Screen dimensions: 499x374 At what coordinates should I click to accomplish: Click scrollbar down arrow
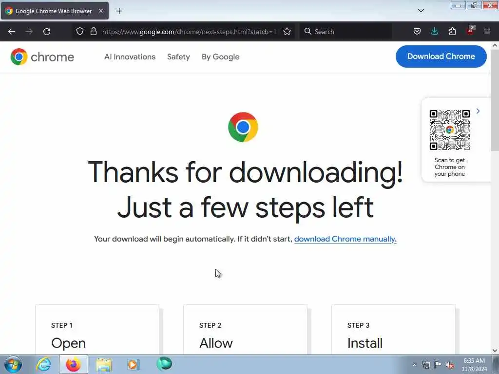[495, 351]
